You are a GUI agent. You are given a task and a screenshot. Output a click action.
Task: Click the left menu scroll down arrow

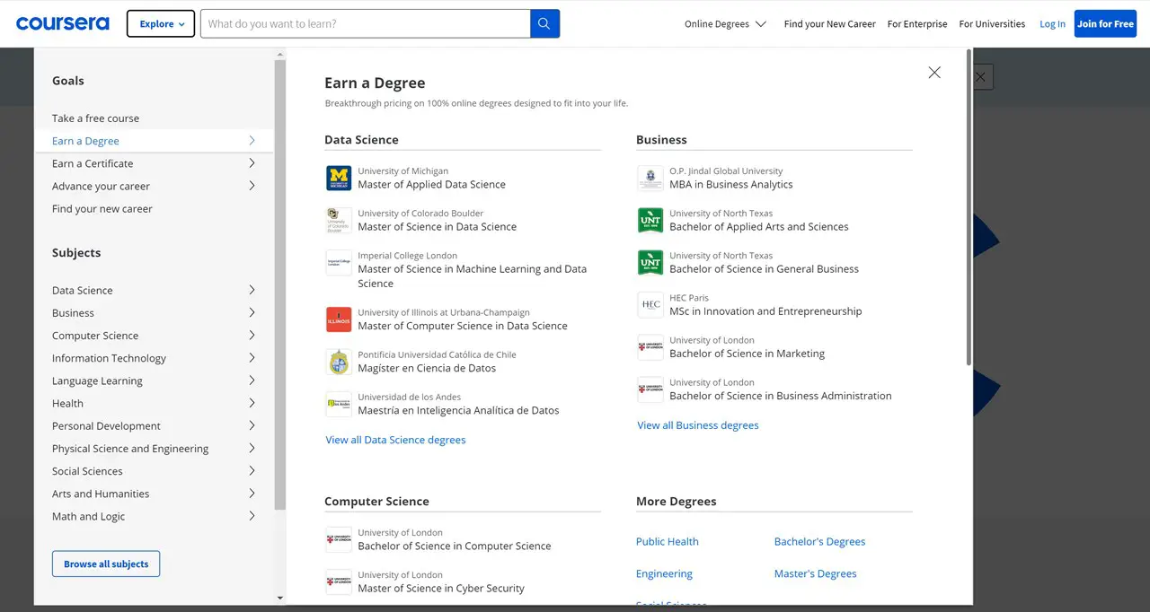pyautogui.click(x=279, y=598)
